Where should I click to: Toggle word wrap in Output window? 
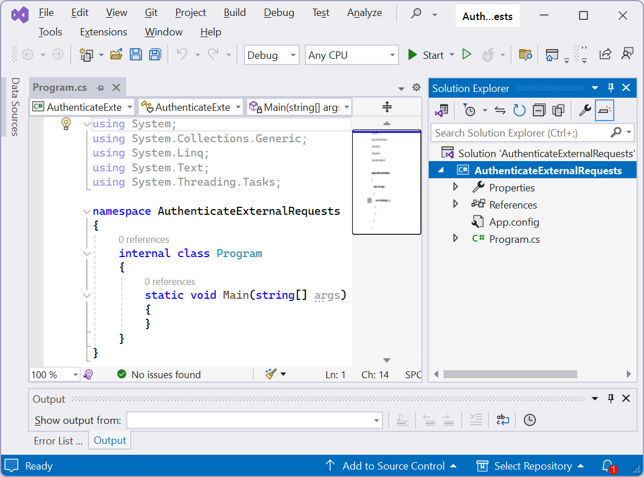click(503, 420)
